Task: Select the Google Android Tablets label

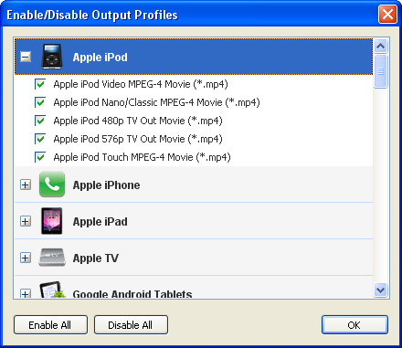Action: (132, 293)
